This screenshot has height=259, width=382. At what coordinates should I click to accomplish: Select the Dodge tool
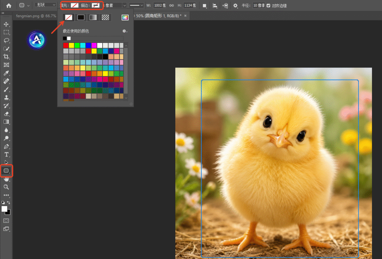pos(6,138)
